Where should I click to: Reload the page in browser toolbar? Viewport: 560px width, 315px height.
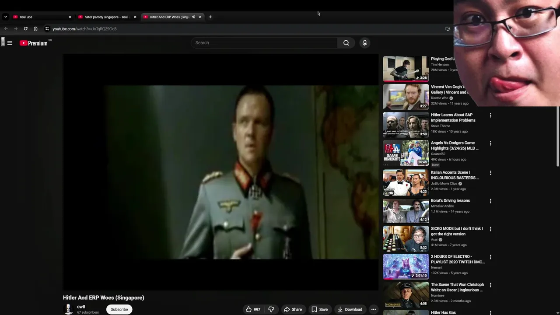[26, 29]
